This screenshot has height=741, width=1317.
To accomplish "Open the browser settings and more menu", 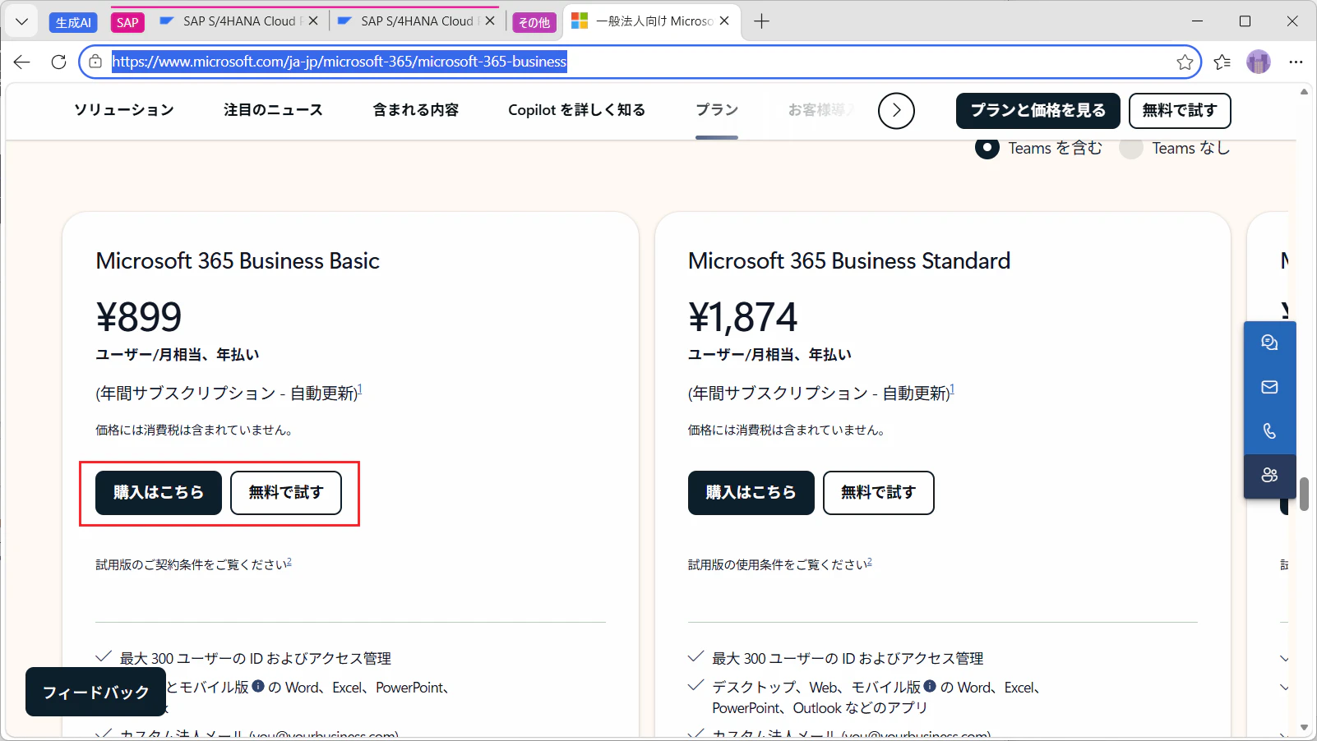I will 1296,62.
